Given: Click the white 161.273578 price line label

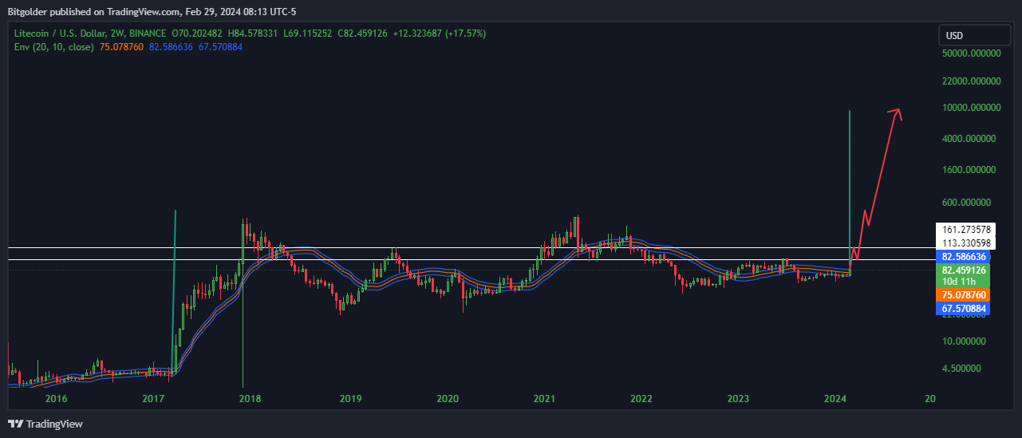Looking at the screenshot, I should click(x=965, y=230).
